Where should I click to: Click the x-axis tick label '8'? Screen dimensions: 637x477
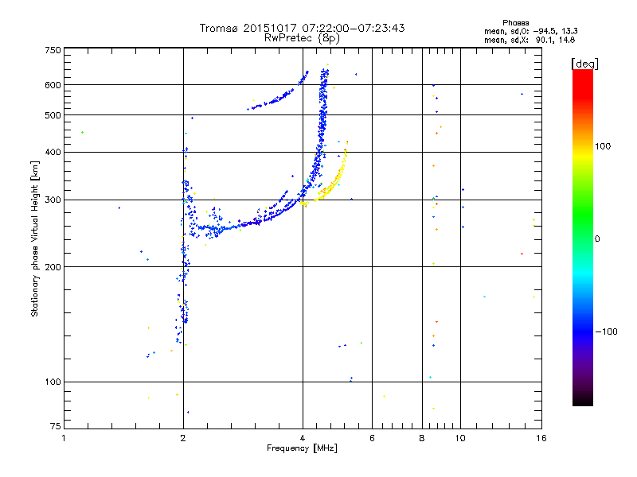422,438
